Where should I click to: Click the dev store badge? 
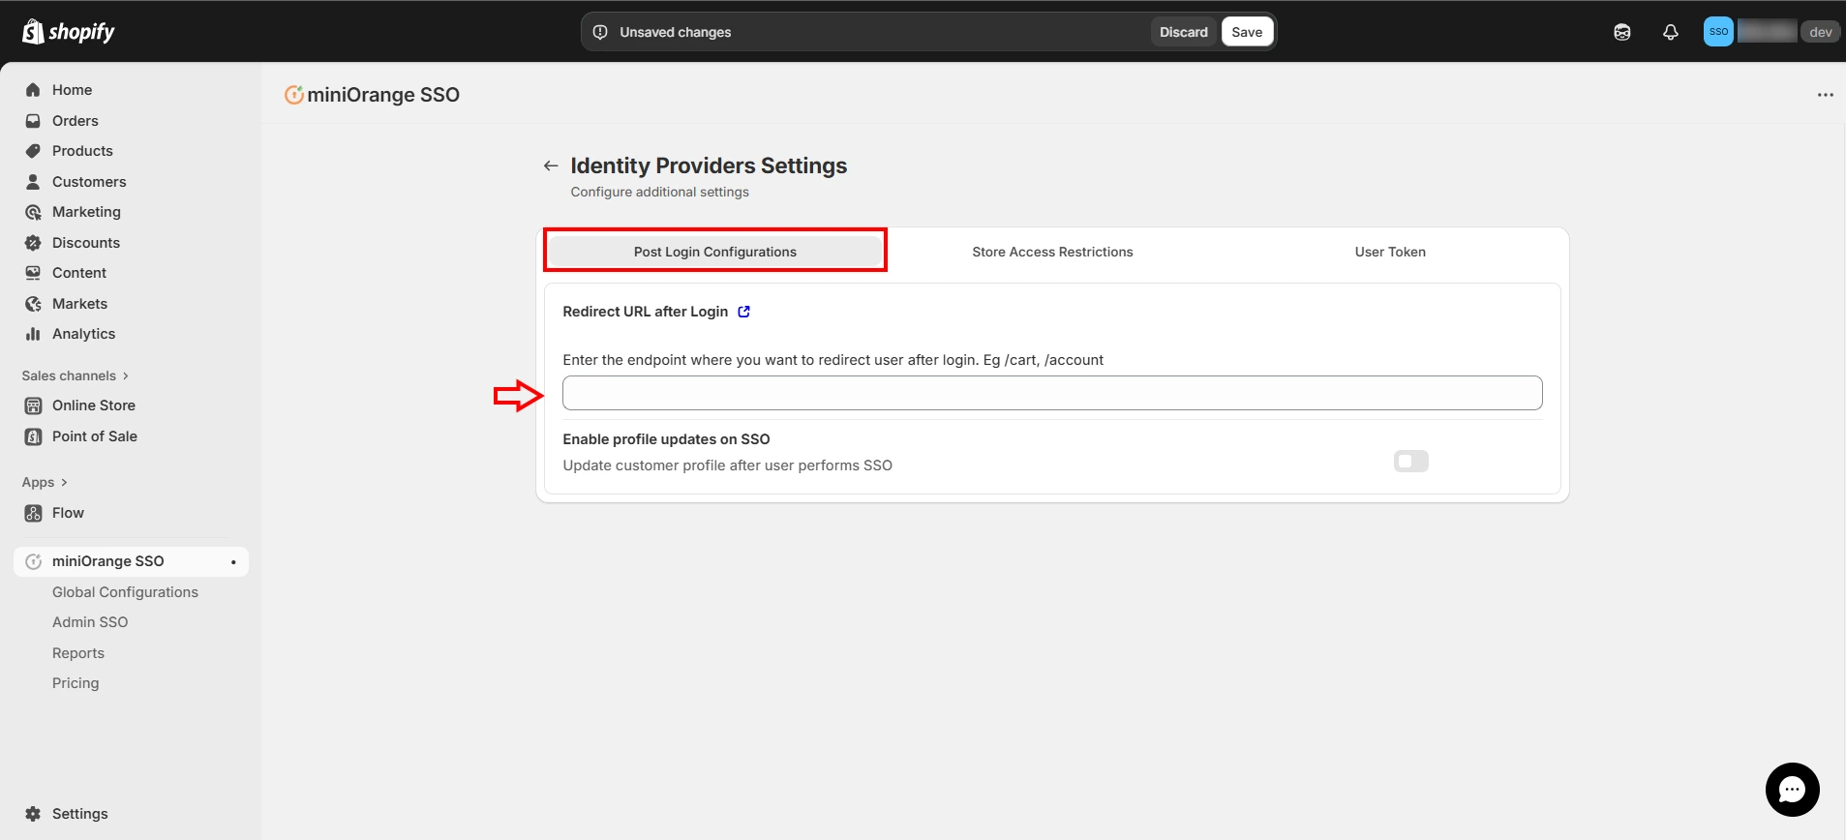pyautogui.click(x=1820, y=32)
